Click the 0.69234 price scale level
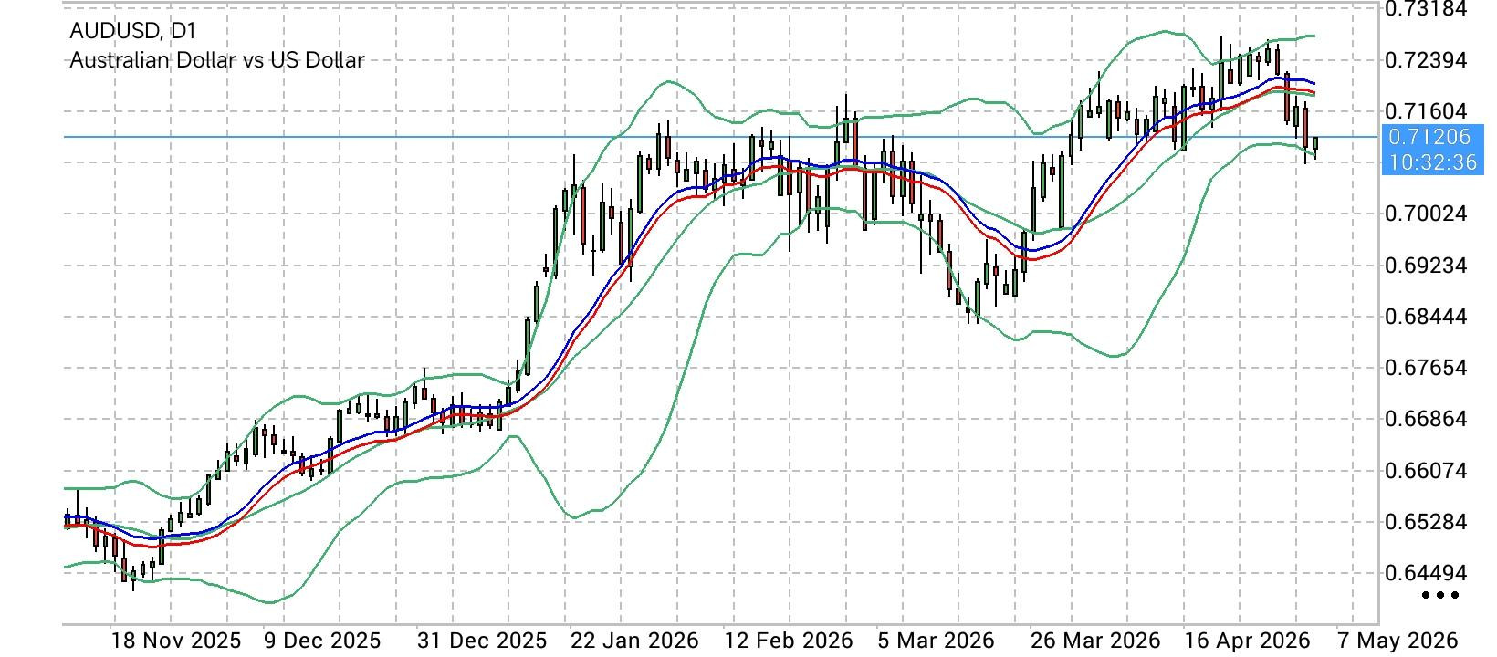1497x657 pixels. (1426, 266)
